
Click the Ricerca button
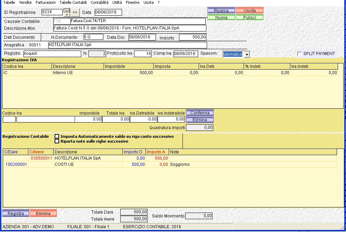pyautogui.click(x=221, y=11)
